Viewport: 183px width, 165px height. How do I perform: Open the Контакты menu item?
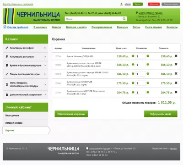tap(172, 27)
